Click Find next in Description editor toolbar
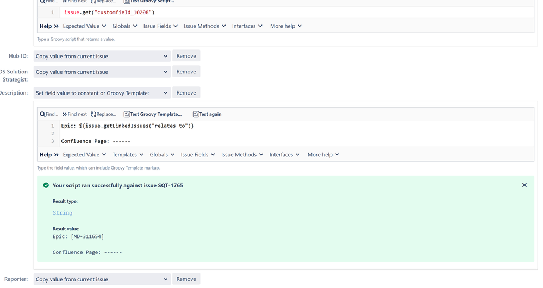Viewport: 543px width, 288px height. tap(74, 114)
